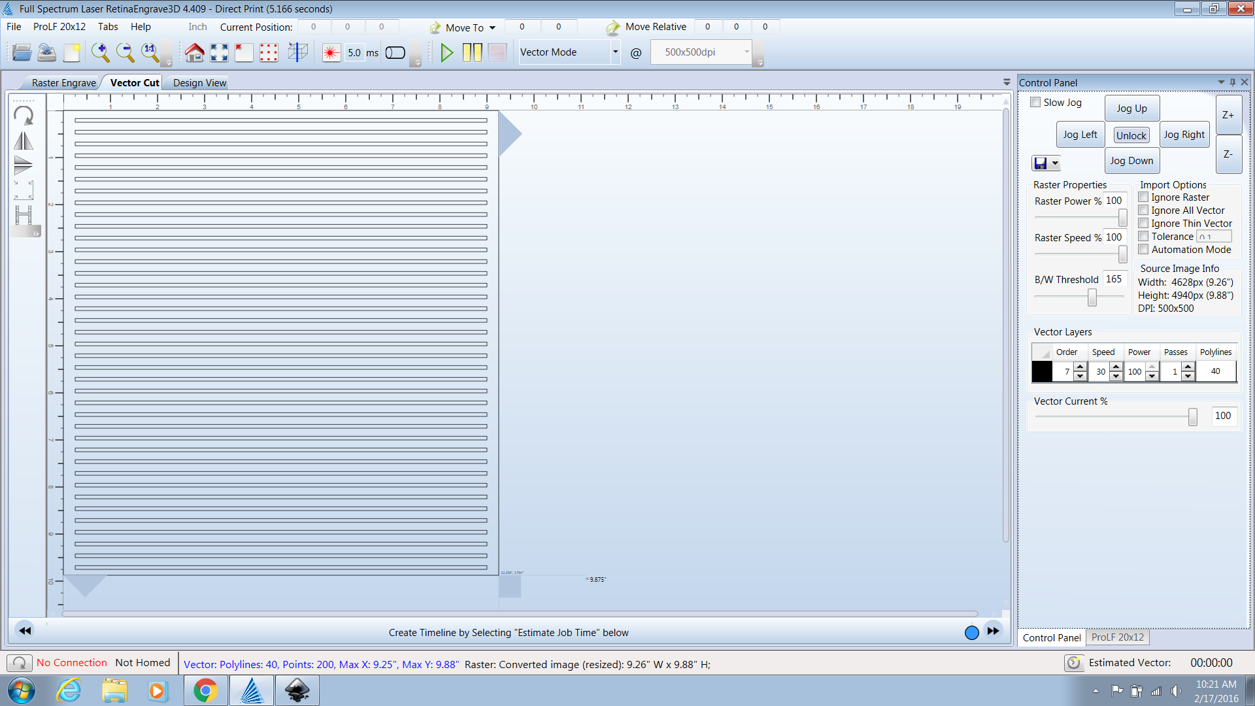This screenshot has width=1255, height=706.
Task: Flip the design vertically
Action: pyautogui.click(x=24, y=165)
